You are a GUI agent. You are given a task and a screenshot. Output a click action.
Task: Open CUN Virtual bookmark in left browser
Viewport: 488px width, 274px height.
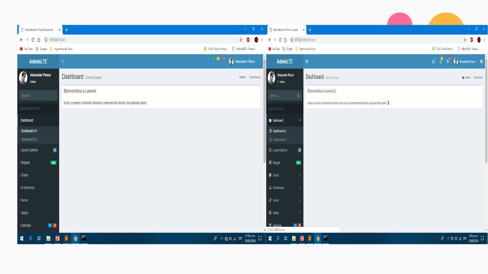point(216,49)
